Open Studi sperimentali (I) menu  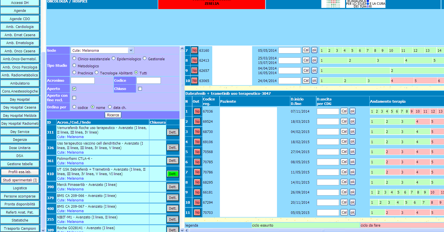[20, 180]
